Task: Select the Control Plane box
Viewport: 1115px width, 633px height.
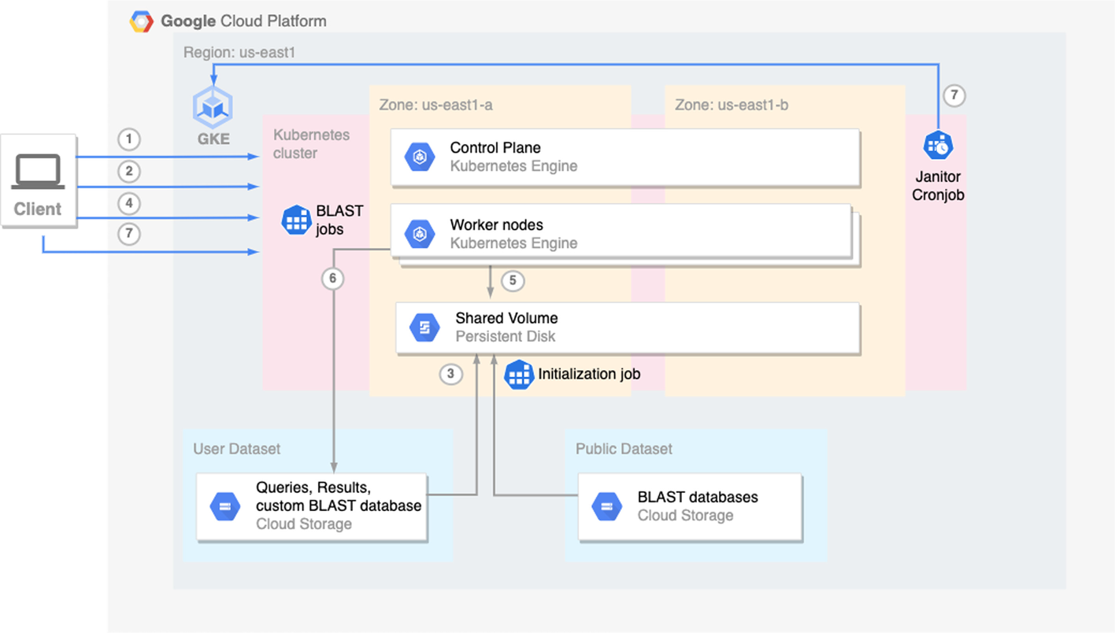Action: tap(625, 157)
